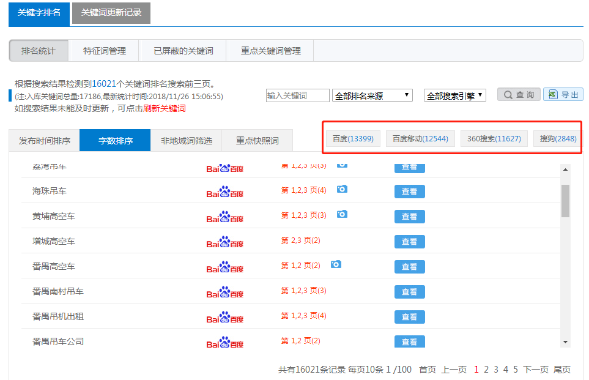The width and height of the screenshot is (589, 380).
Task: Click the keyword text 番禺吊机出租
Action: [58, 316]
